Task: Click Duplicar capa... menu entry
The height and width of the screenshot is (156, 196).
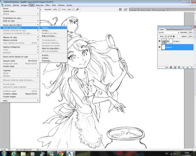Action: 20,11
